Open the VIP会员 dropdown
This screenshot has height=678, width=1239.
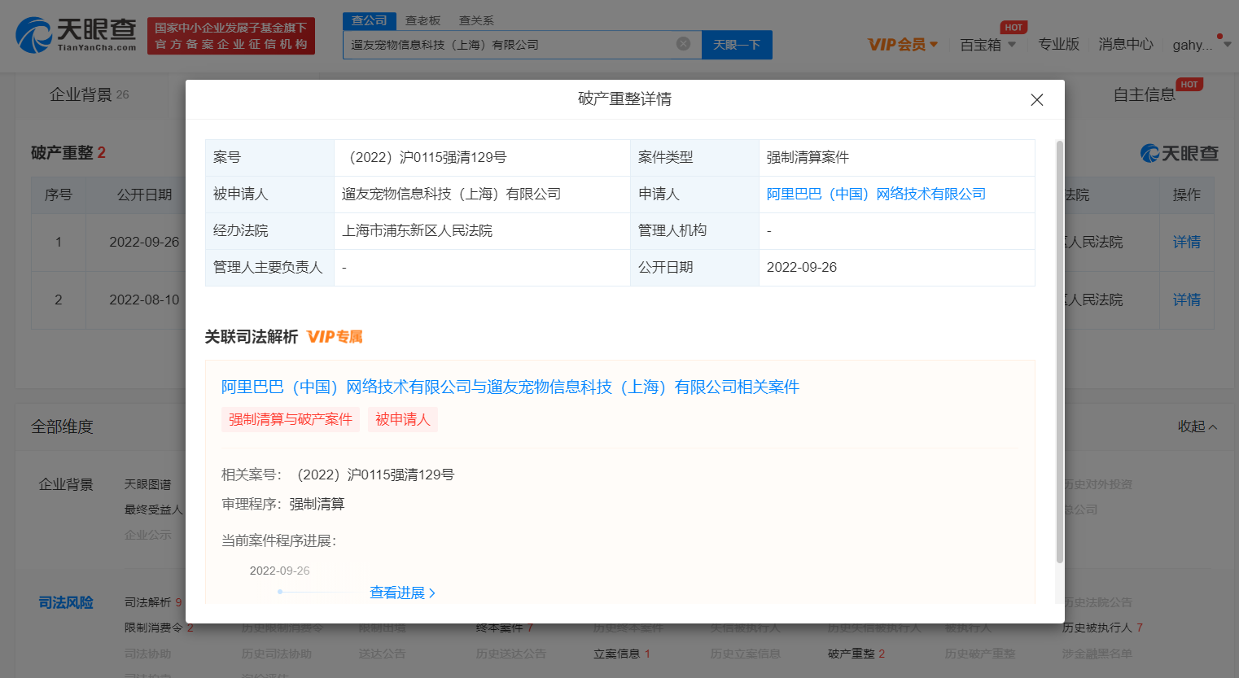click(x=903, y=44)
